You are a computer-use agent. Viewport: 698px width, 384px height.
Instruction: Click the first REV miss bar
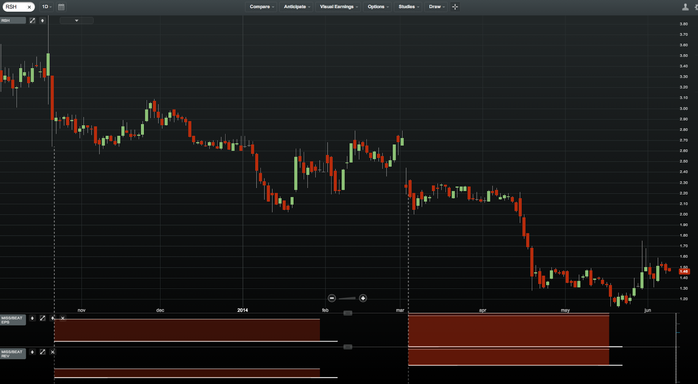pos(187,373)
